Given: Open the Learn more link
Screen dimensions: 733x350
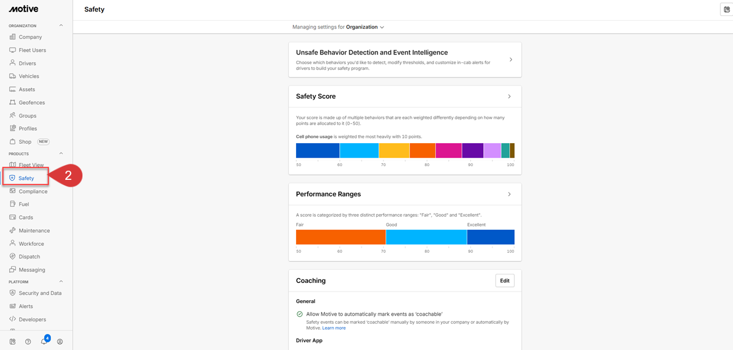Looking at the screenshot, I should click(334, 328).
